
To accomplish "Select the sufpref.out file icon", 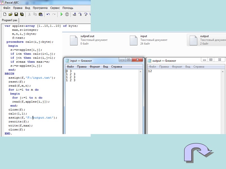I will click(x=74, y=40).
